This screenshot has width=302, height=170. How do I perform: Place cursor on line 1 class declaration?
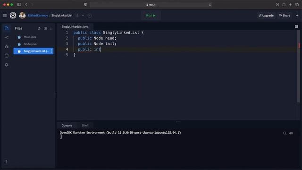point(109,33)
